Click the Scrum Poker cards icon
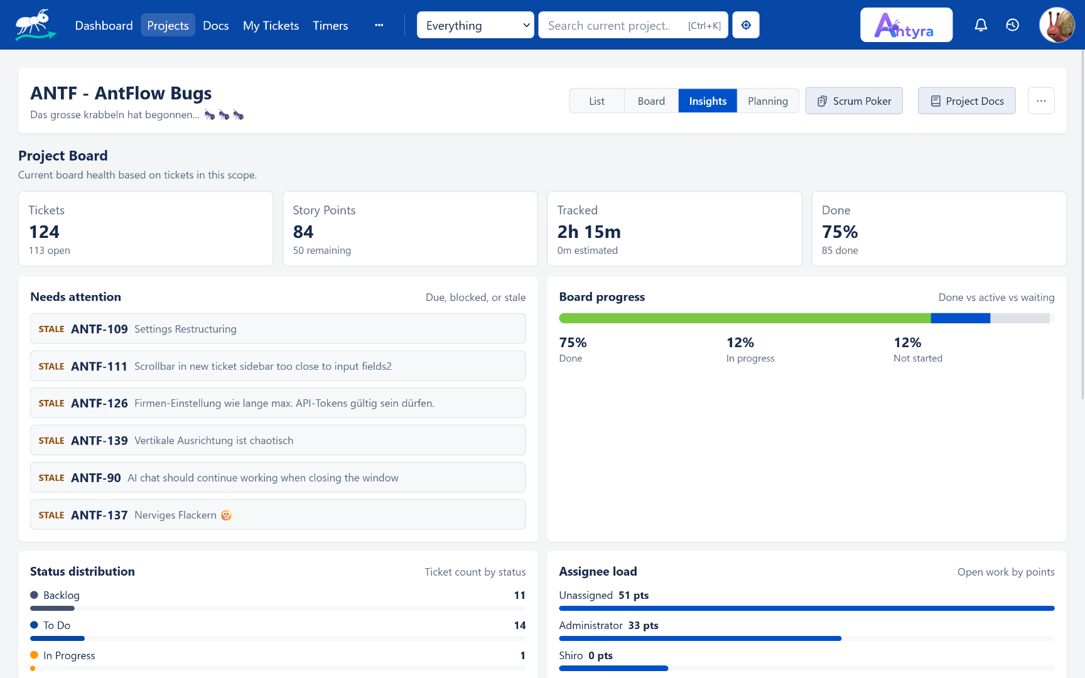This screenshot has width=1085, height=678. click(822, 101)
